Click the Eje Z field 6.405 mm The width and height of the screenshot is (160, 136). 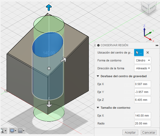pos(143,100)
